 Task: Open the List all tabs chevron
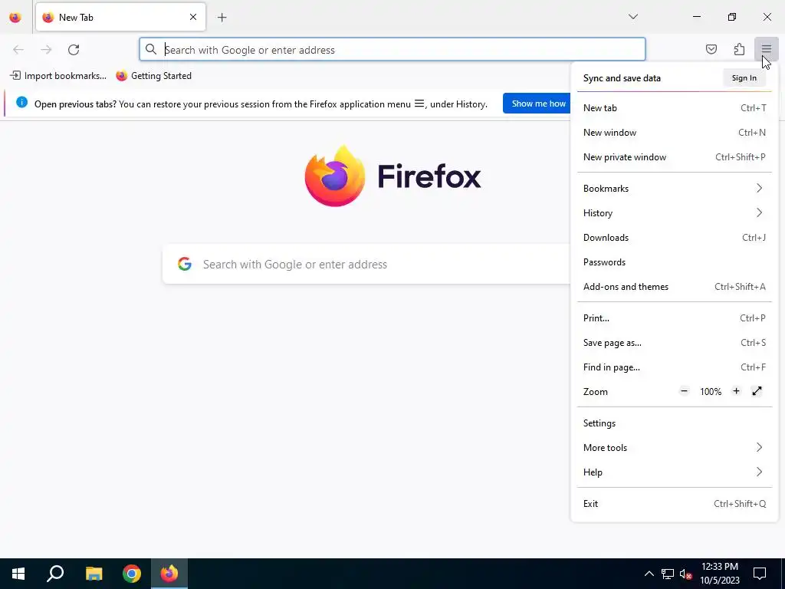click(632, 17)
